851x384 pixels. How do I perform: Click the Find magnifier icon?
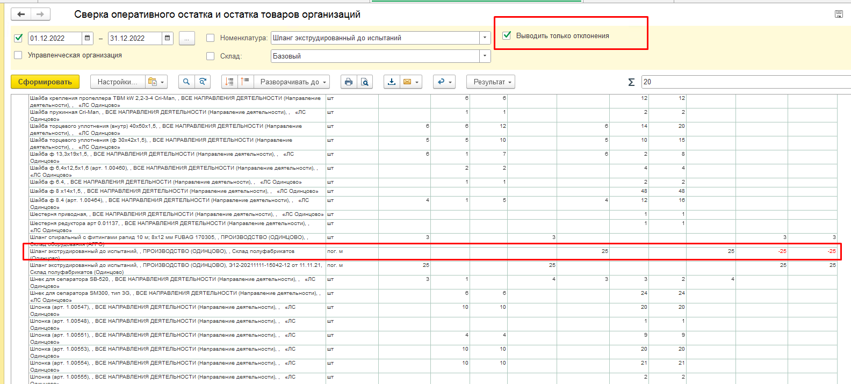(186, 82)
